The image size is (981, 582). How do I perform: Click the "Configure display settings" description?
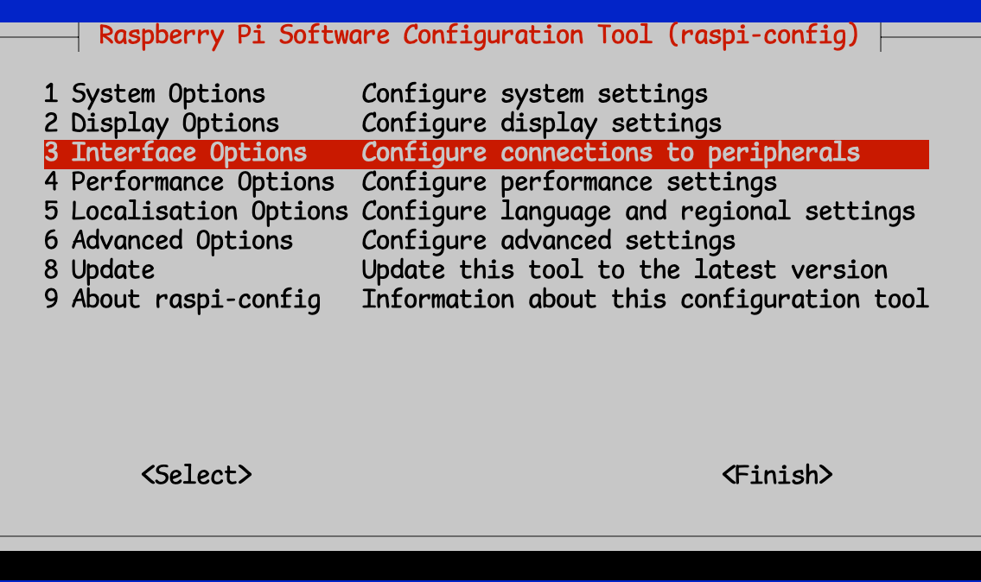pyautogui.click(x=541, y=123)
